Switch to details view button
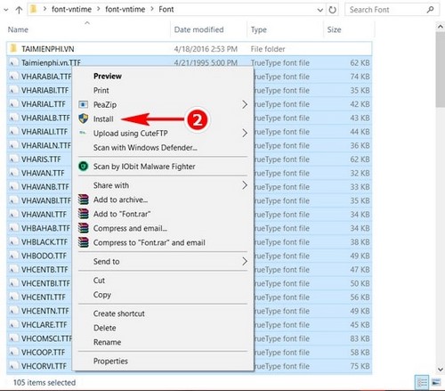 pyautogui.click(x=422, y=382)
